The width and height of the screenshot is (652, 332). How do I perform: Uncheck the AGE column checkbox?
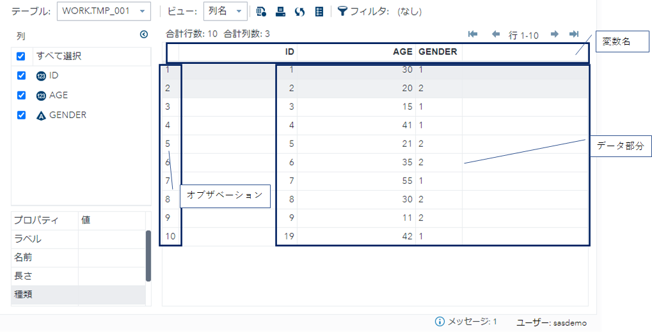click(21, 96)
